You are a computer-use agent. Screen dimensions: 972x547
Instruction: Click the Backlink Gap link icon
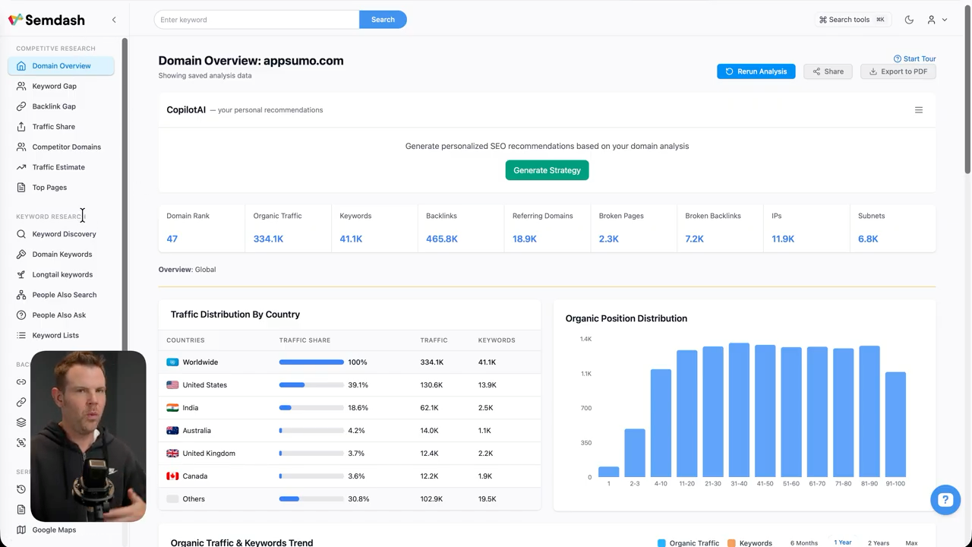[x=21, y=106]
